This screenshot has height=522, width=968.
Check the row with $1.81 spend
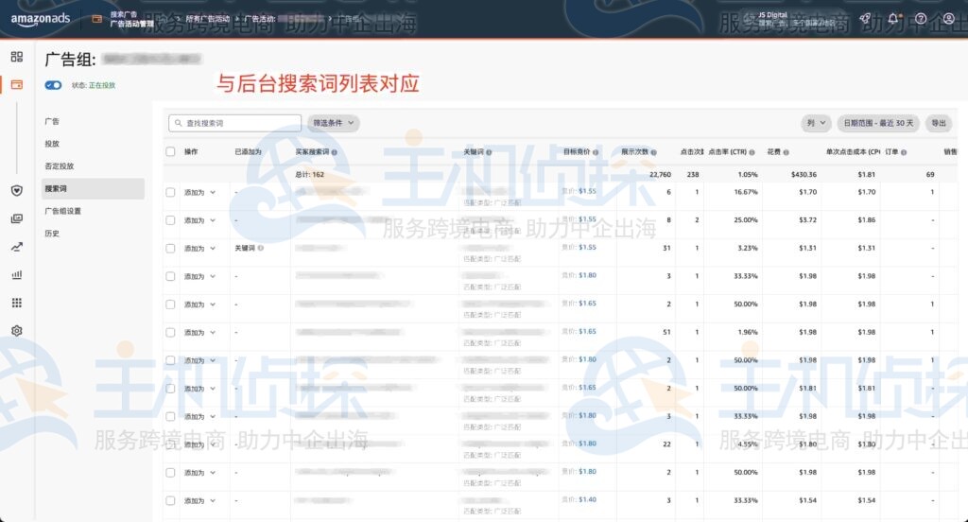(170, 389)
